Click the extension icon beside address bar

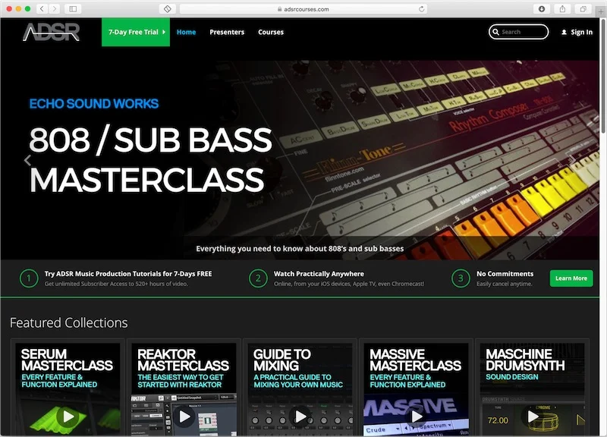coord(167,9)
